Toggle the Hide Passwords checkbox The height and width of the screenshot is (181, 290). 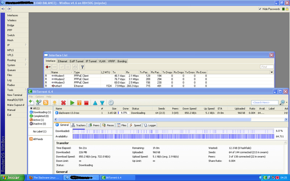[260, 9]
